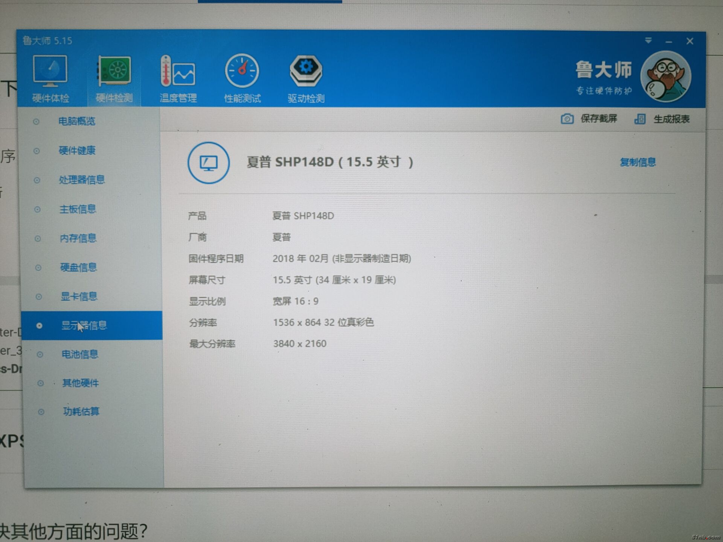Open 驱动检测 driver detection icon
This screenshot has width=723, height=542.
click(306, 79)
